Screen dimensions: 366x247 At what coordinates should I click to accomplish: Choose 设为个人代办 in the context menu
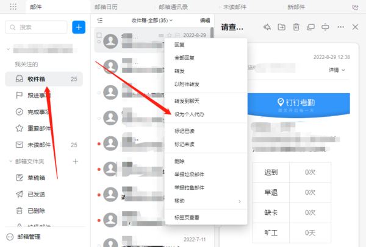(206, 114)
